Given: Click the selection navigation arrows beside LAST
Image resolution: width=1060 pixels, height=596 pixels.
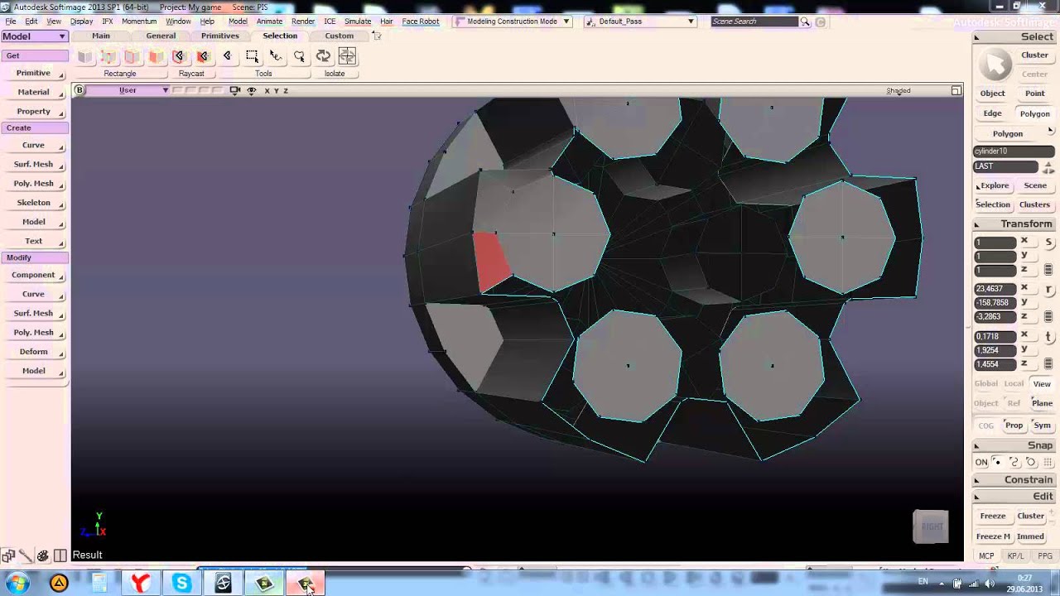Looking at the screenshot, I should (1048, 166).
